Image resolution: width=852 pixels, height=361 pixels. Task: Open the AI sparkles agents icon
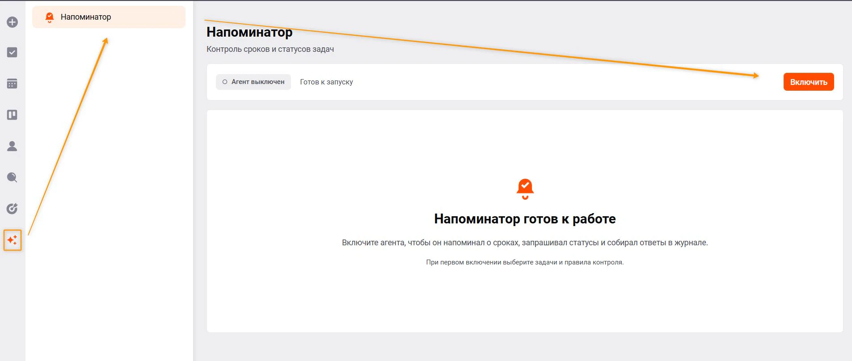point(13,240)
